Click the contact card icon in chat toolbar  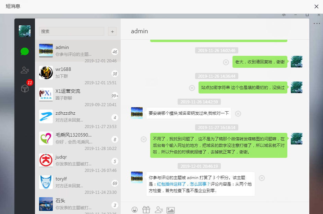point(159,210)
